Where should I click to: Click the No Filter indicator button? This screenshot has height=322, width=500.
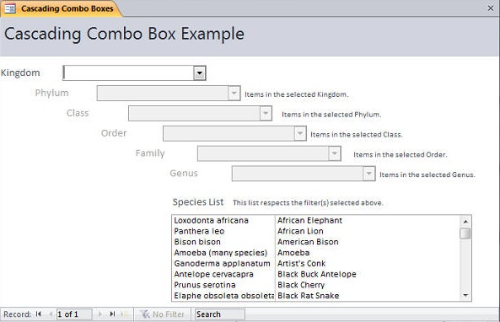pyautogui.click(x=162, y=314)
